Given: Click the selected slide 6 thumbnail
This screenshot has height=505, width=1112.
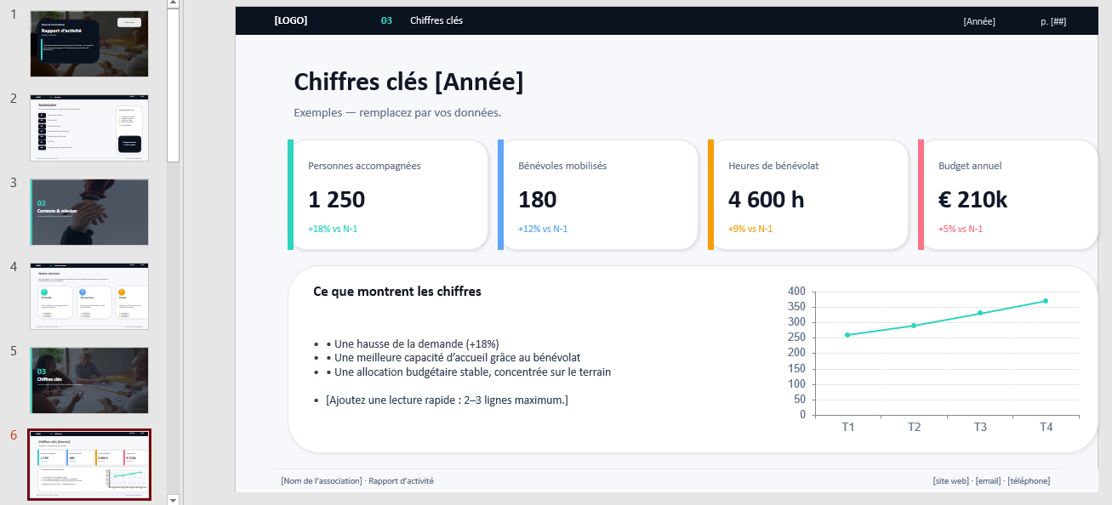Looking at the screenshot, I should (89, 464).
